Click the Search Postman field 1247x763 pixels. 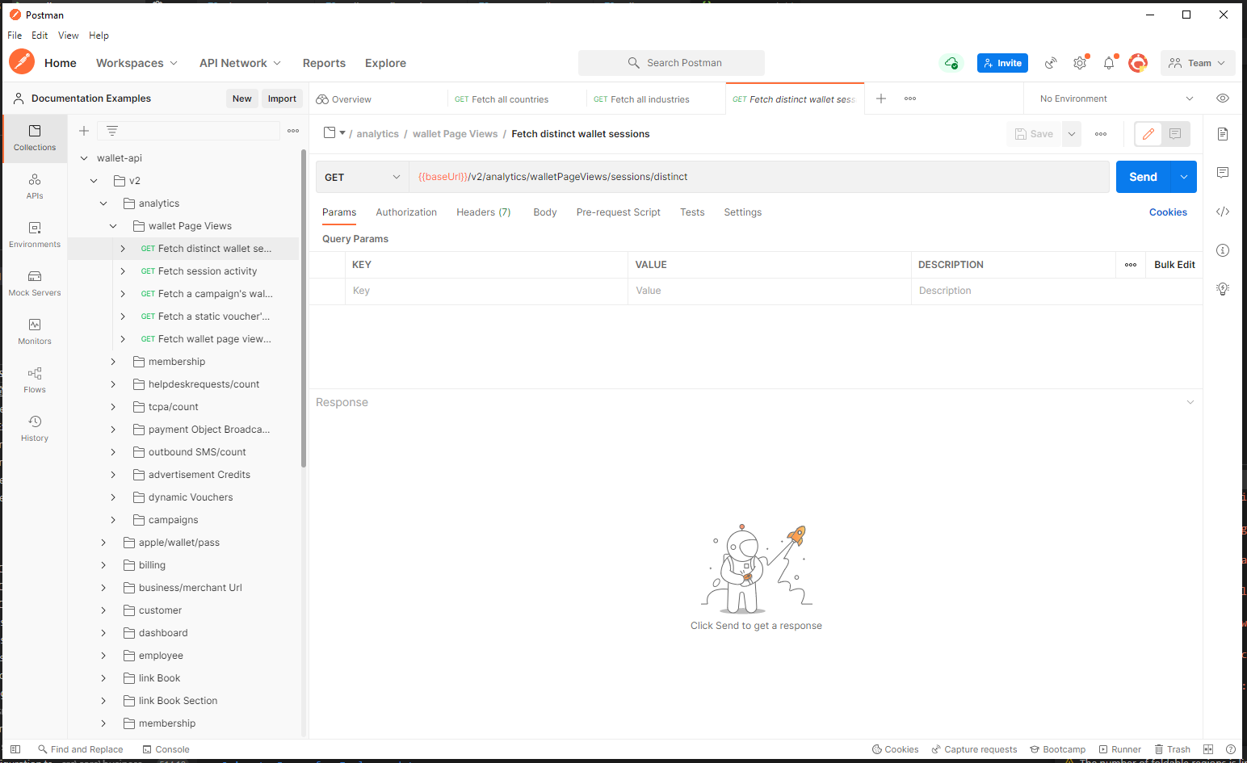coord(671,63)
